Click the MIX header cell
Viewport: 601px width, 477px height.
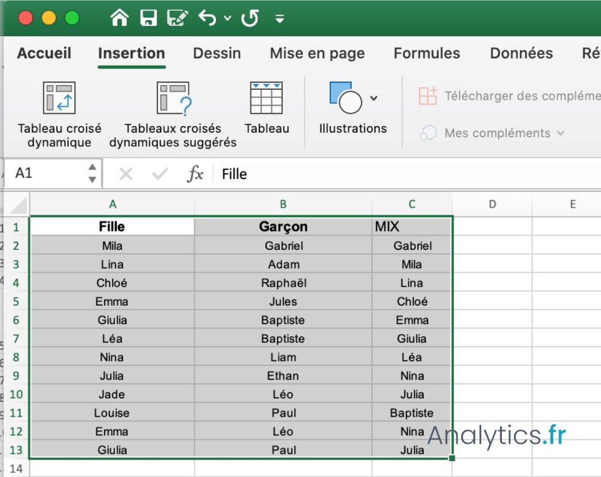pyautogui.click(x=411, y=227)
